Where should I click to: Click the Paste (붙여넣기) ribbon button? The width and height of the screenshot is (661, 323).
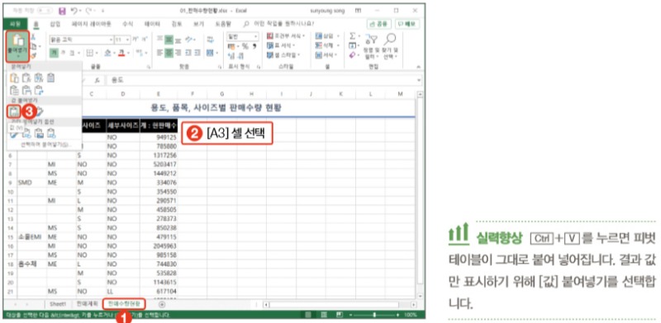pyautogui.click(x=17, y=45)
